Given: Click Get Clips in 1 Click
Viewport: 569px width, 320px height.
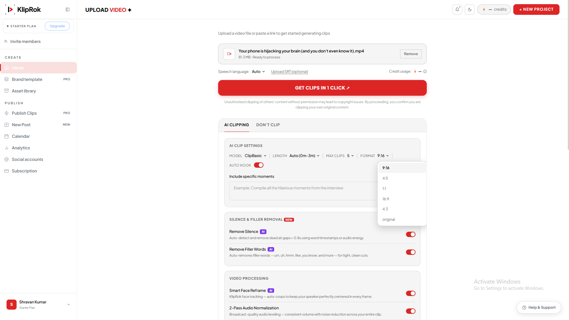Looking at the screenshot, I should coord(322,88).
